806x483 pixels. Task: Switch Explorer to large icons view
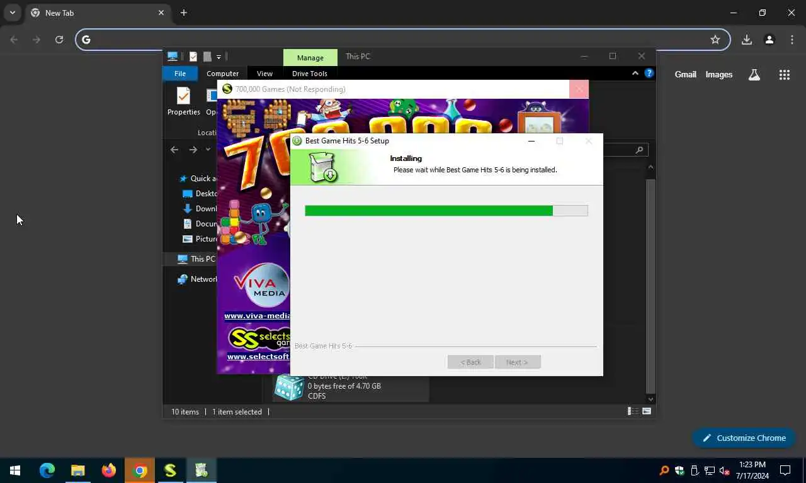tap(646, 411)
